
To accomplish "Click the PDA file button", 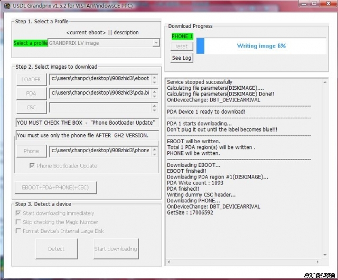I will (32, 94).
